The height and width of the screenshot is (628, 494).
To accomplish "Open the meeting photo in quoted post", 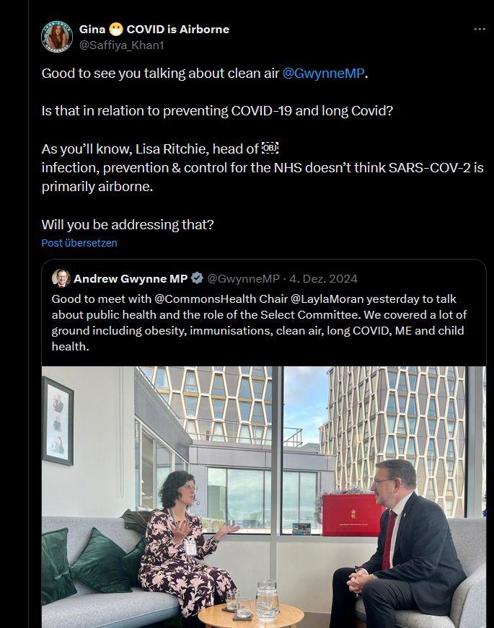I will point(264,497).
